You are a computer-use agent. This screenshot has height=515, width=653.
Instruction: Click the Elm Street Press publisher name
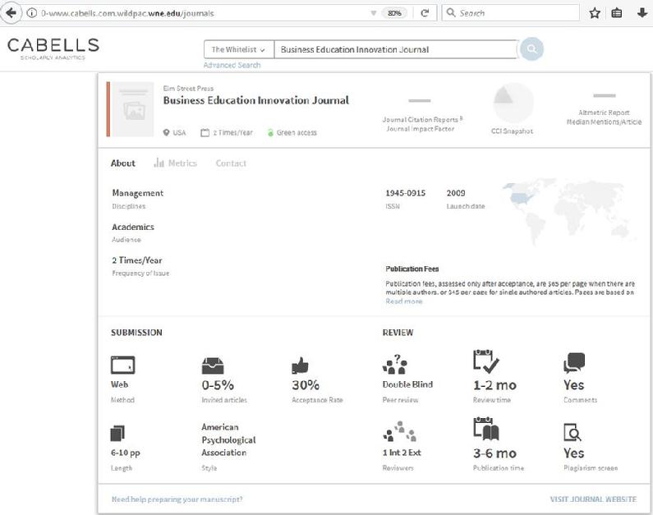188,88
